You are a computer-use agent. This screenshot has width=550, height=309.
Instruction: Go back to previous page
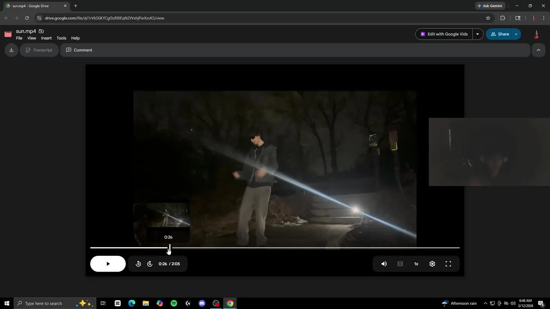click(x=6, y=18)
